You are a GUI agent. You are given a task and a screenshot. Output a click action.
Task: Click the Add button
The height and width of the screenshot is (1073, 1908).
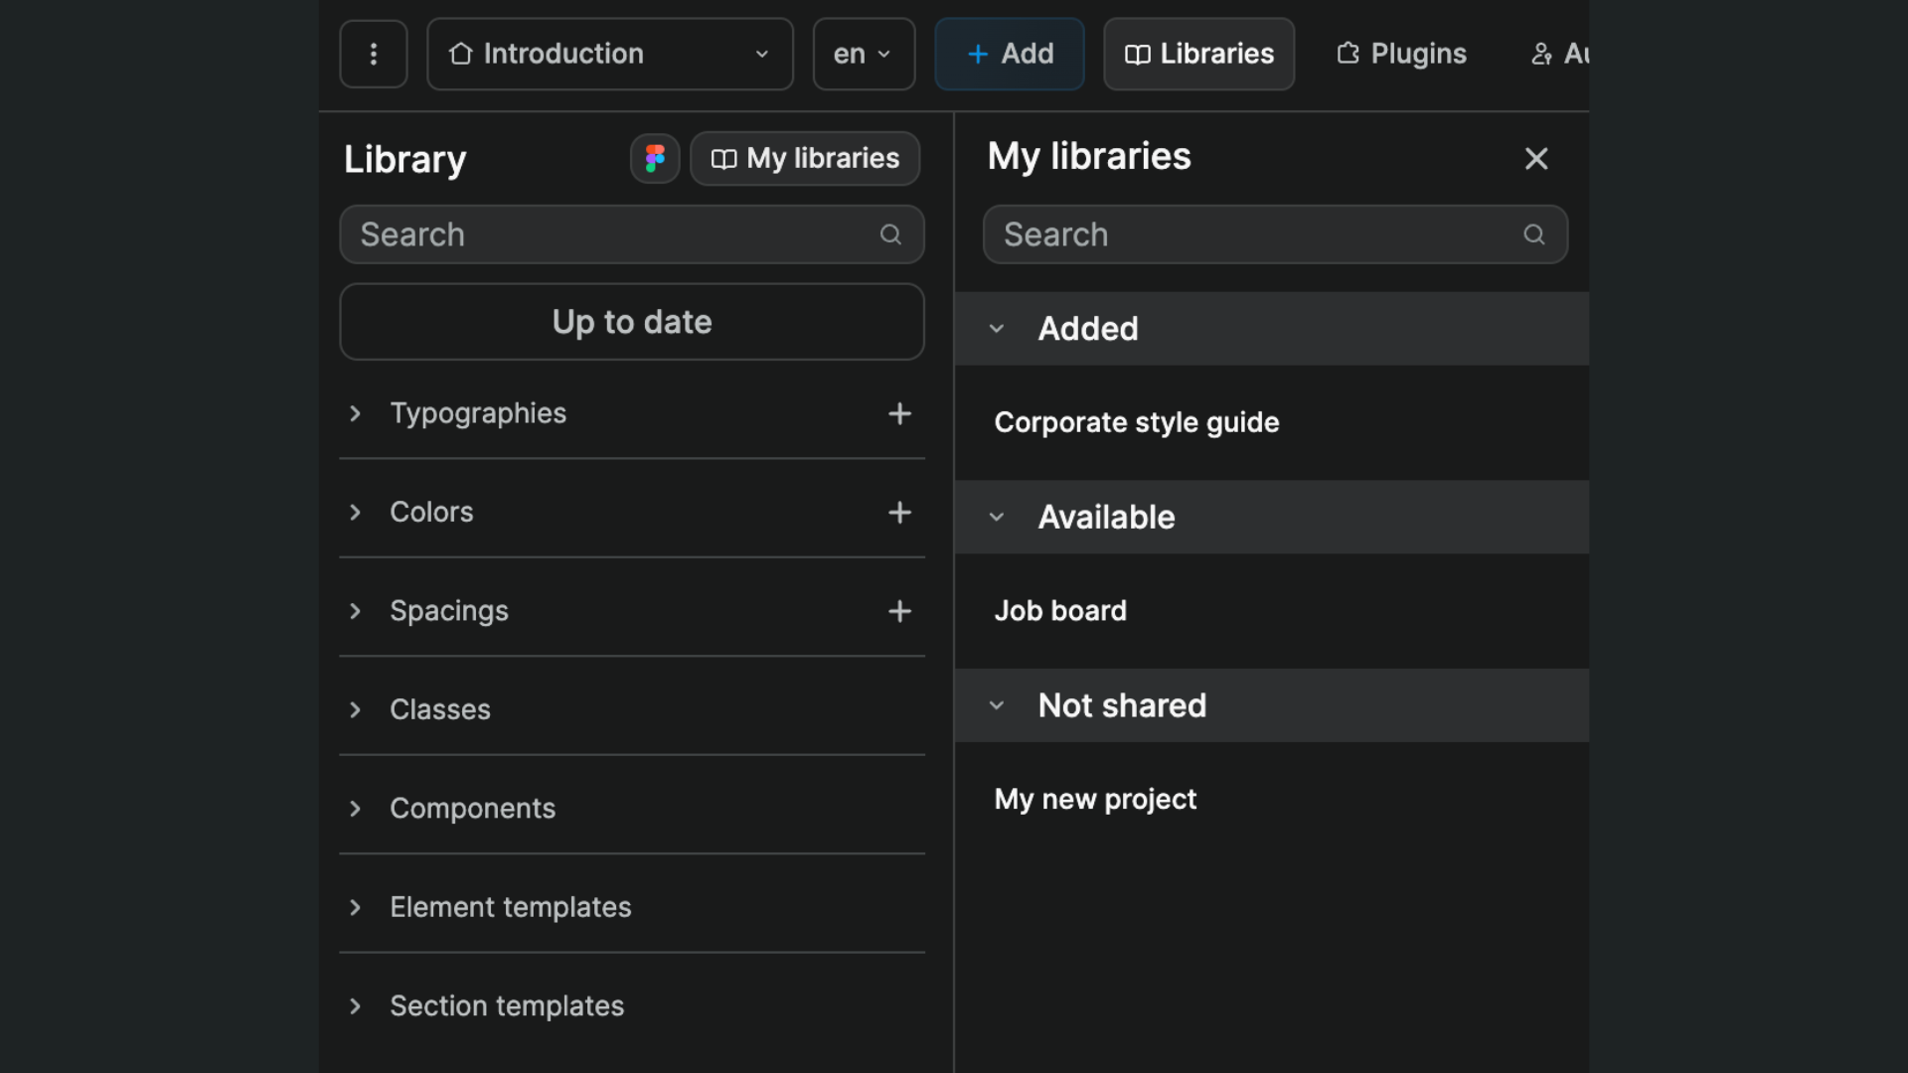(1010, 54)
